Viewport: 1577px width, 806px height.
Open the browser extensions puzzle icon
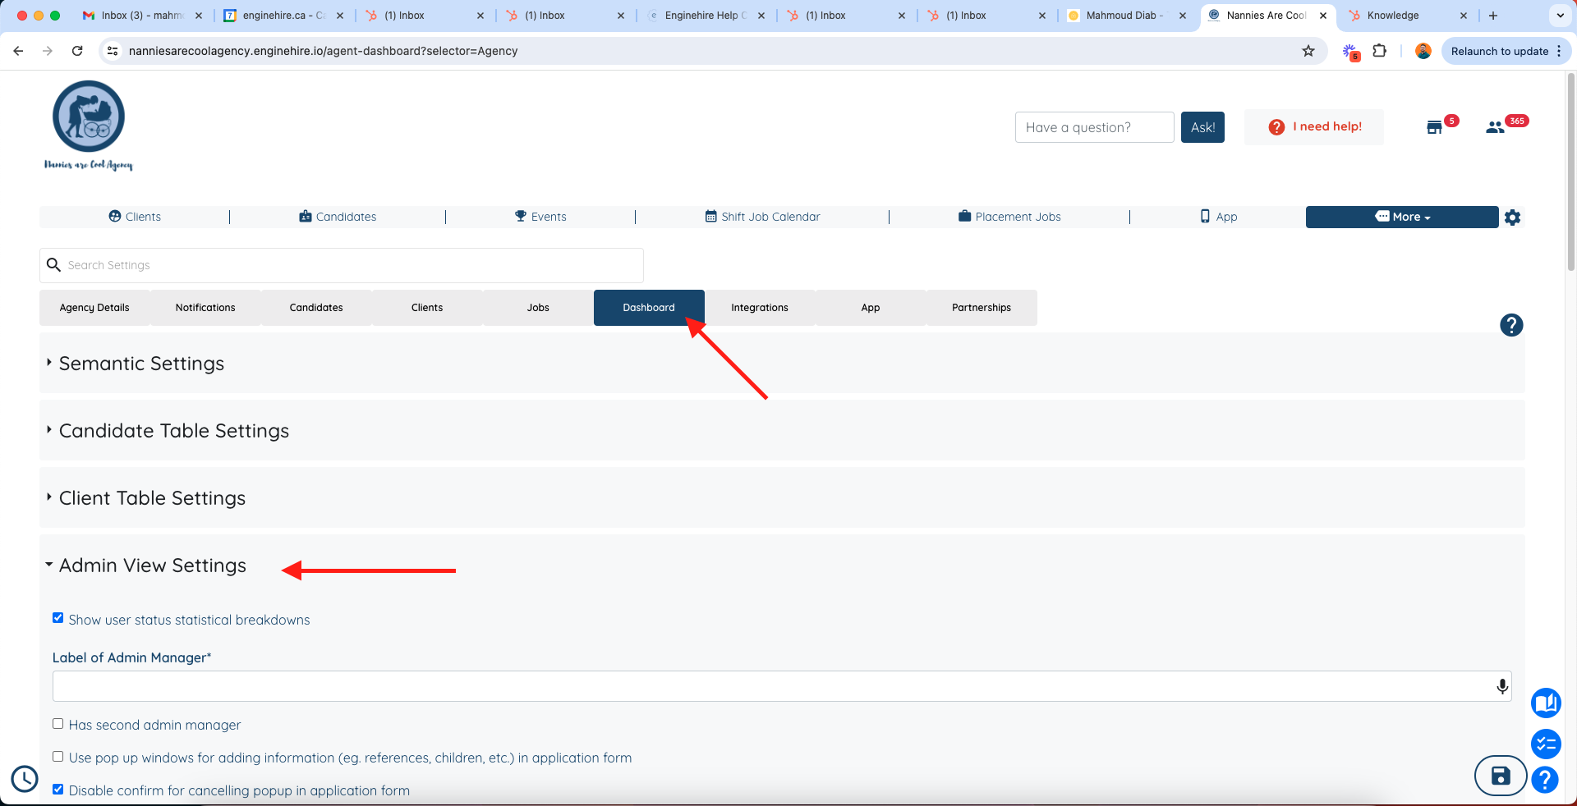pos(1380,51)
